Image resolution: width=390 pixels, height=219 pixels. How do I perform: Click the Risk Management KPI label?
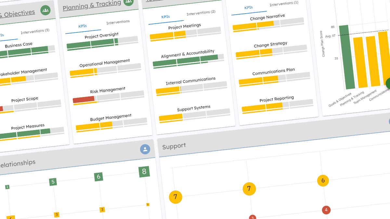click(x=108, y=91)
